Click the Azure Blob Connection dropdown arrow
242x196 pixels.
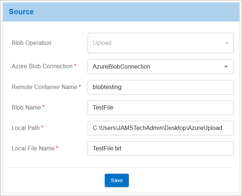click(226, 67)
